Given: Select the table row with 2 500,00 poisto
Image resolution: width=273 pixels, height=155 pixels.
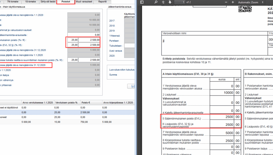Looking at the screenshot, I should pos(67,112).
